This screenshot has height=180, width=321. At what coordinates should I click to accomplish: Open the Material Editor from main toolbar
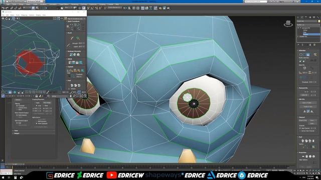point(155,8)
